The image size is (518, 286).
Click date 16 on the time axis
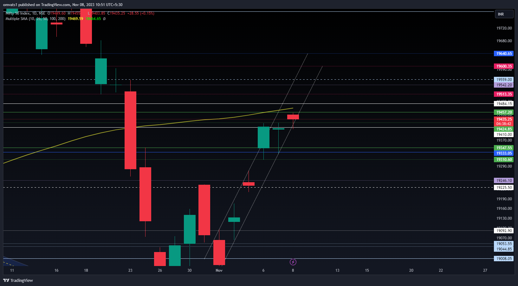click(x=56, y=270)
